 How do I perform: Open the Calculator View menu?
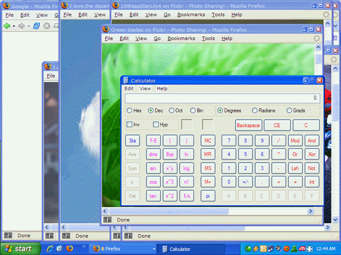pos(145,89)
